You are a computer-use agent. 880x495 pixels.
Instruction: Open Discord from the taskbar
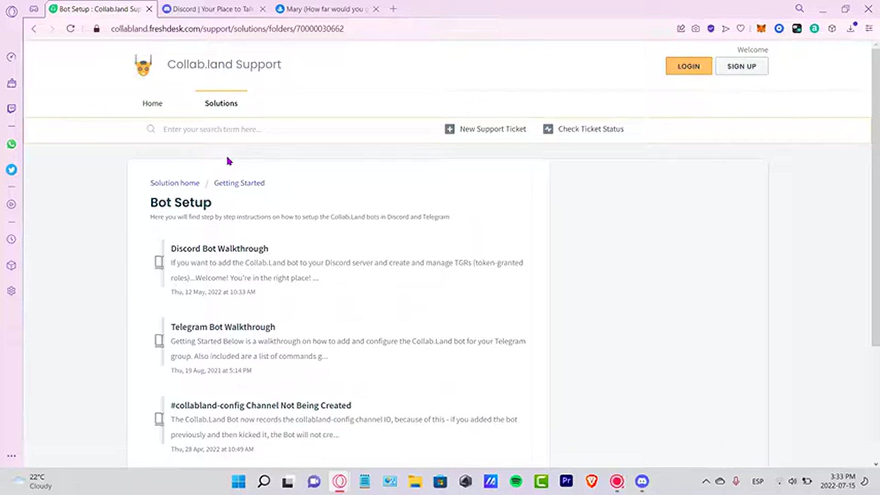642,481
